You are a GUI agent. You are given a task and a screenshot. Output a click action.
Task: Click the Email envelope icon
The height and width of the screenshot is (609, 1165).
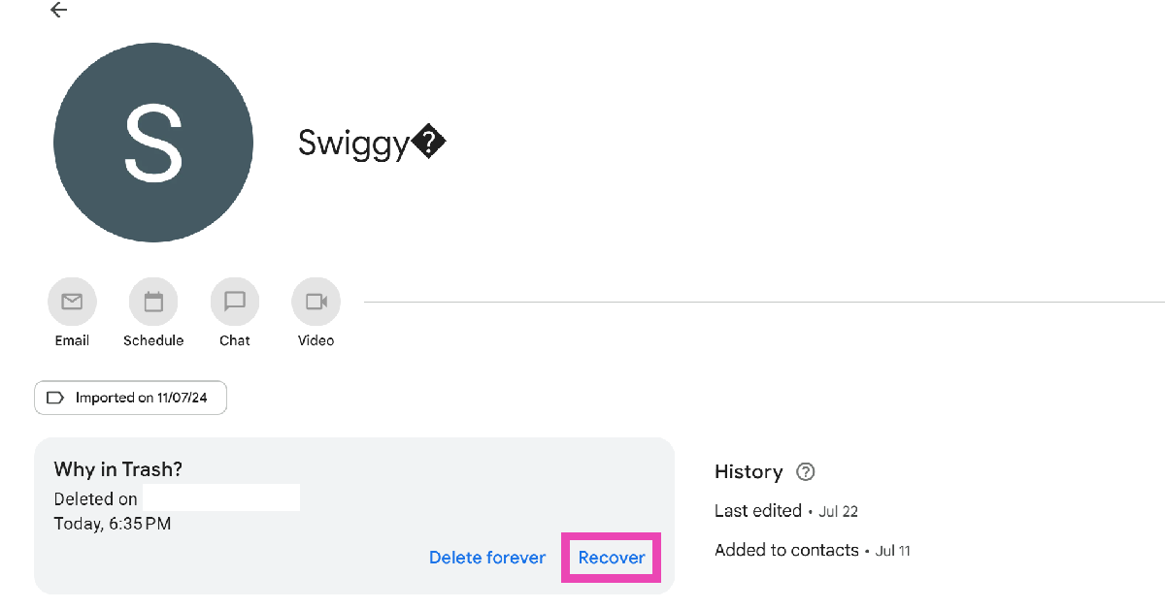pyautogui.click(x=72, y=302)
